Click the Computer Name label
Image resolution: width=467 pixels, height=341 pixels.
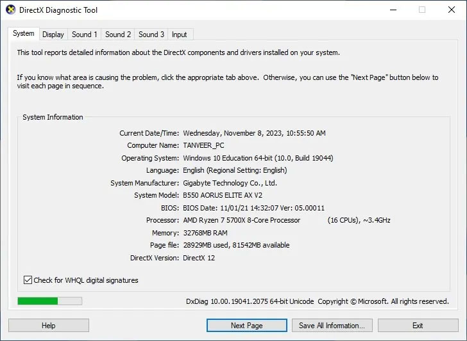[153, 145]
